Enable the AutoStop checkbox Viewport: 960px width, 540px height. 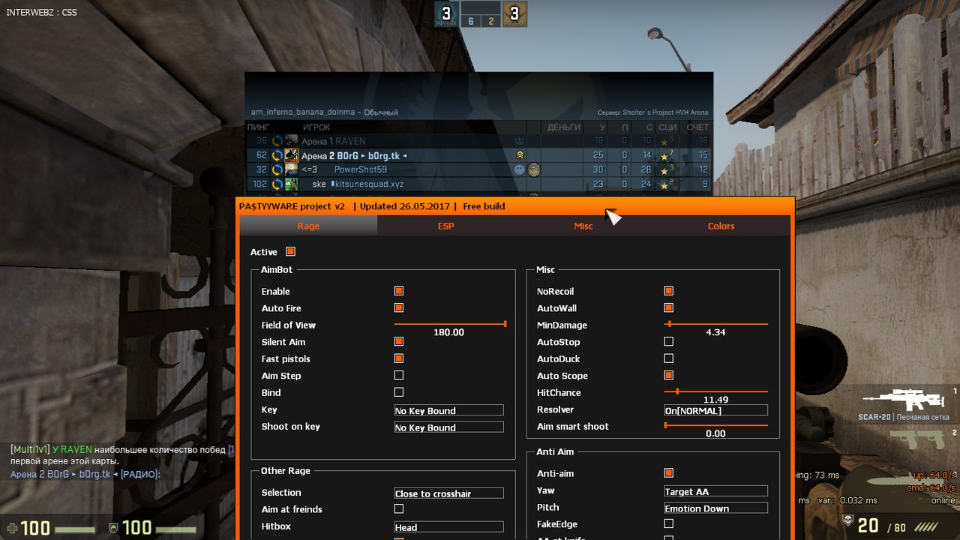(x=667, y=341)
